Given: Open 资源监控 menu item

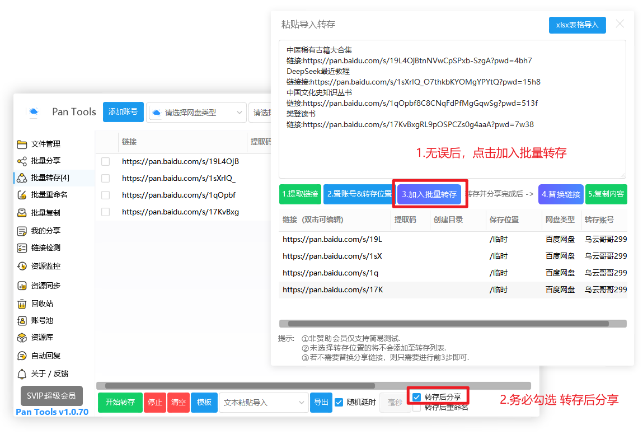Looking at the screenshot, I should [54, 267].
